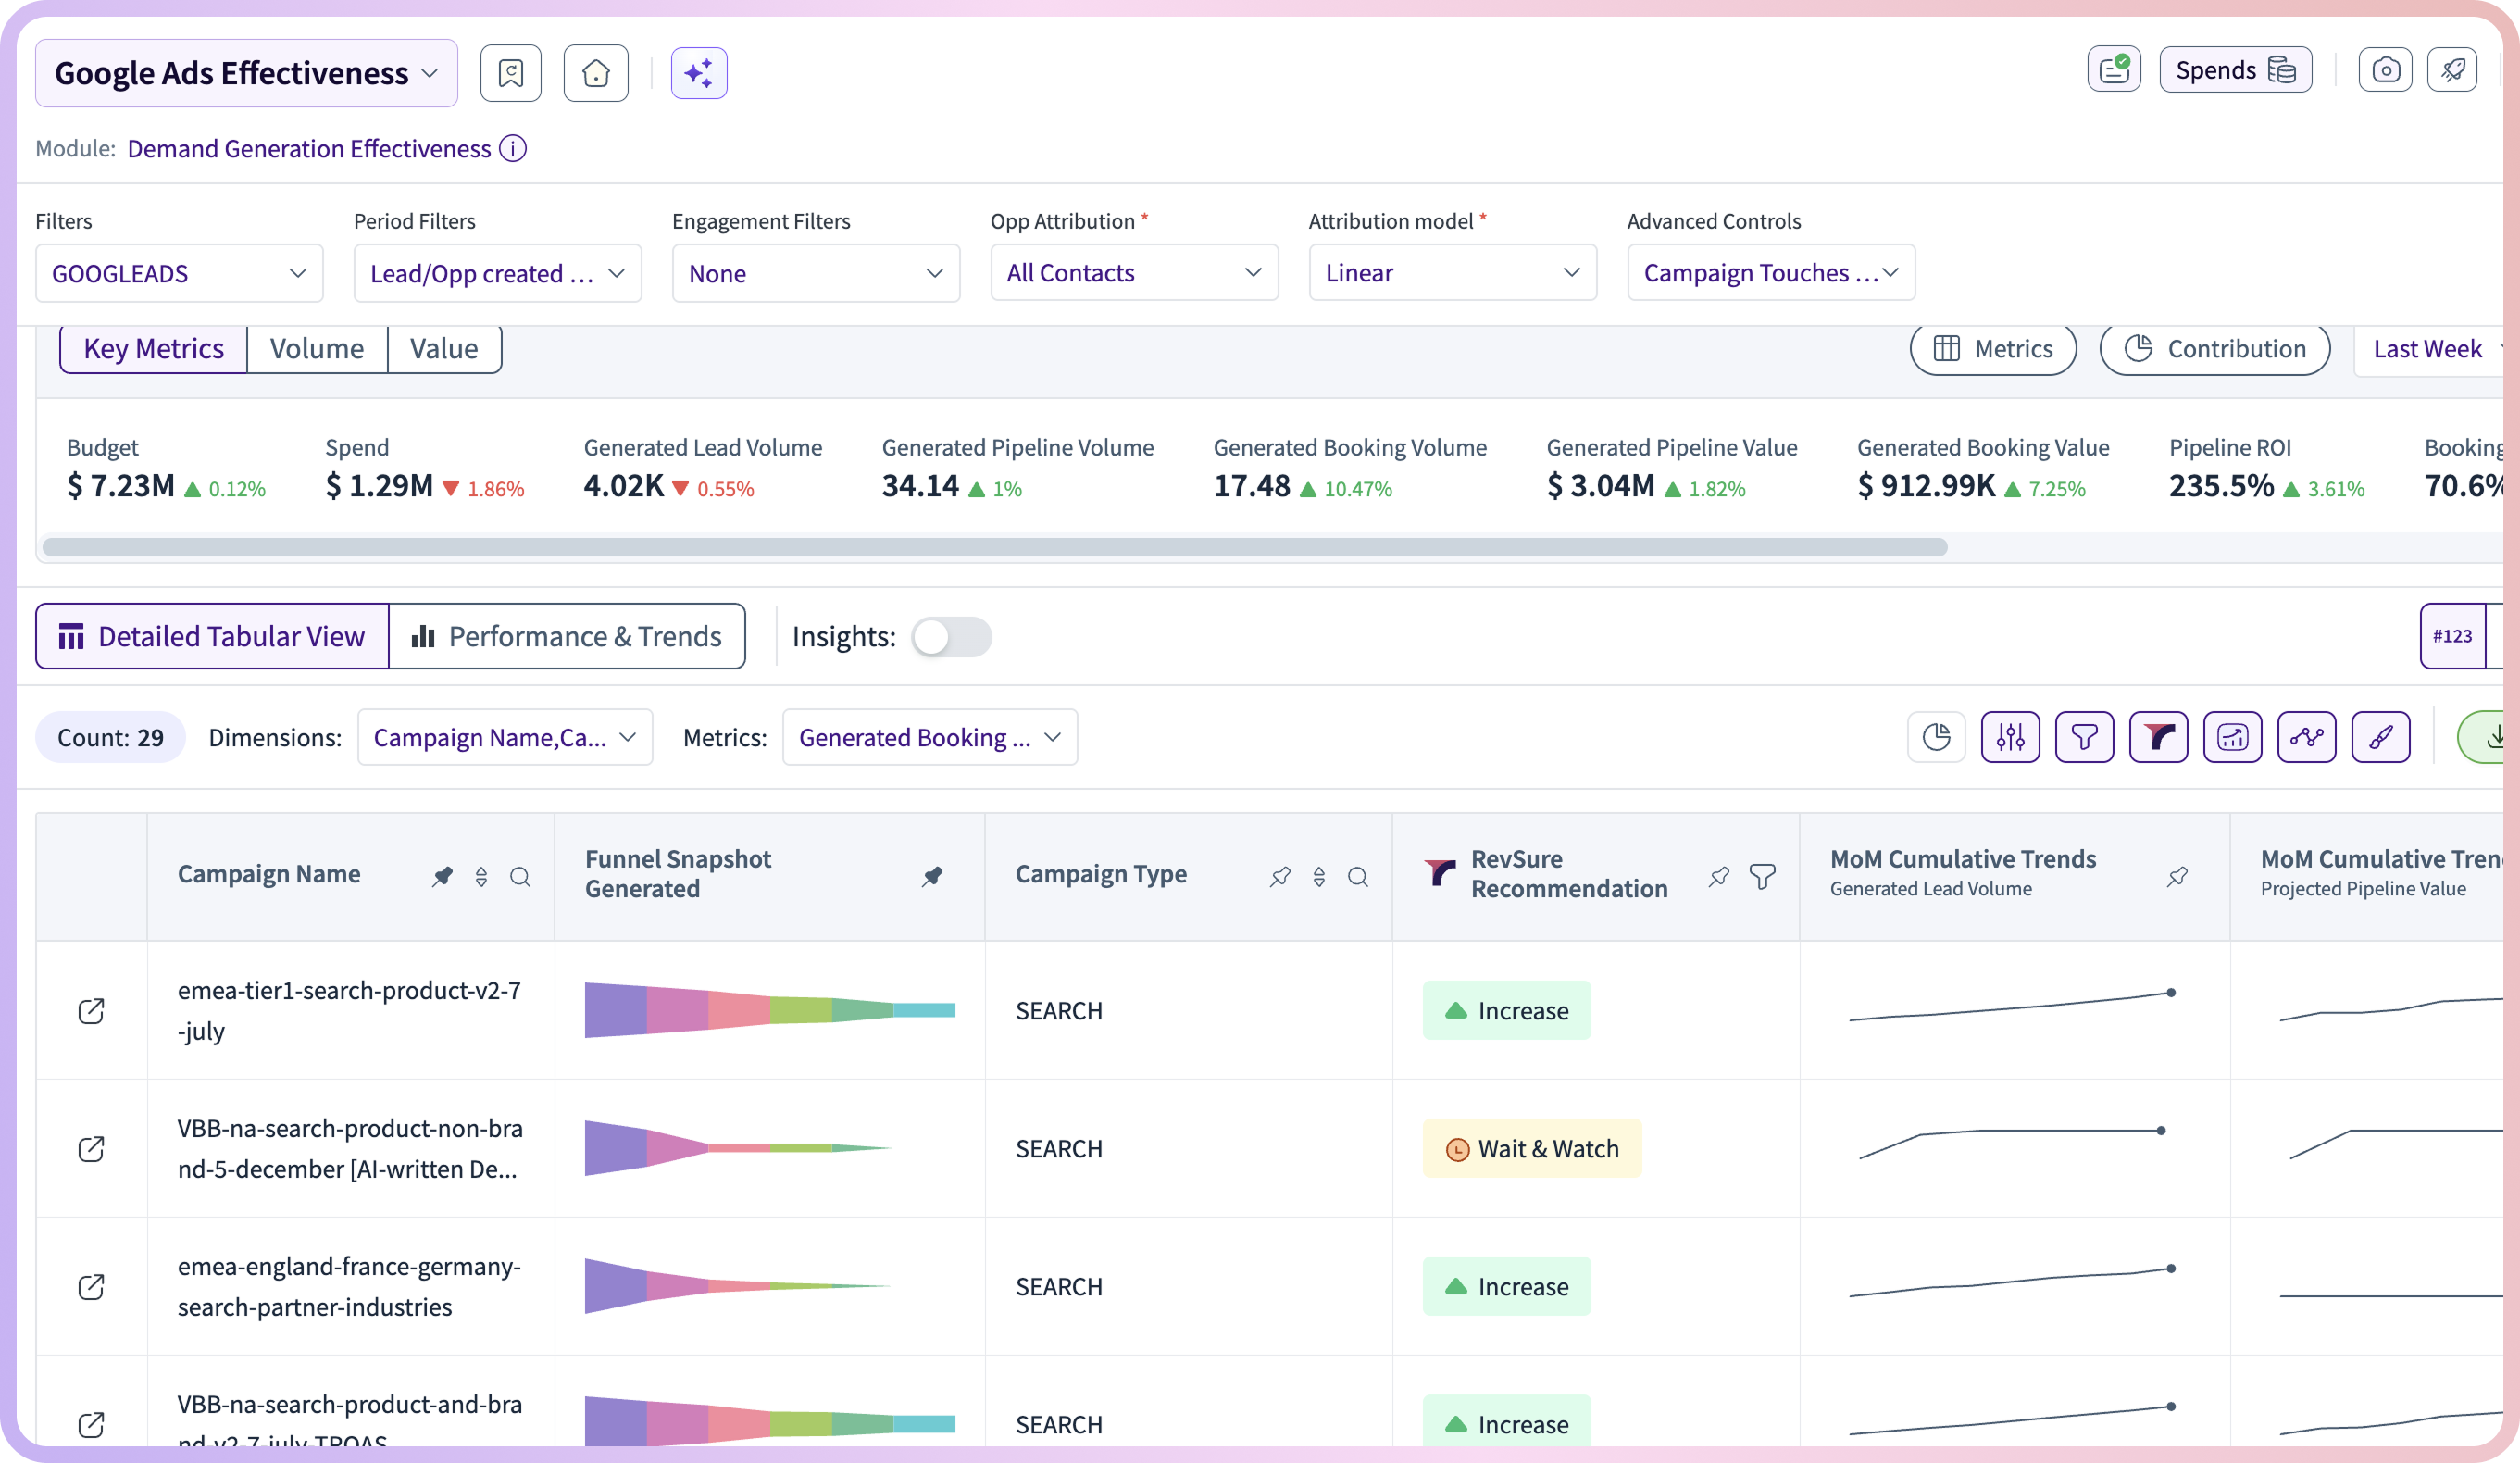
Task: Click the Generated Pipeline Value $ 3.04M metric
Action: click(x=1671, y=469)
